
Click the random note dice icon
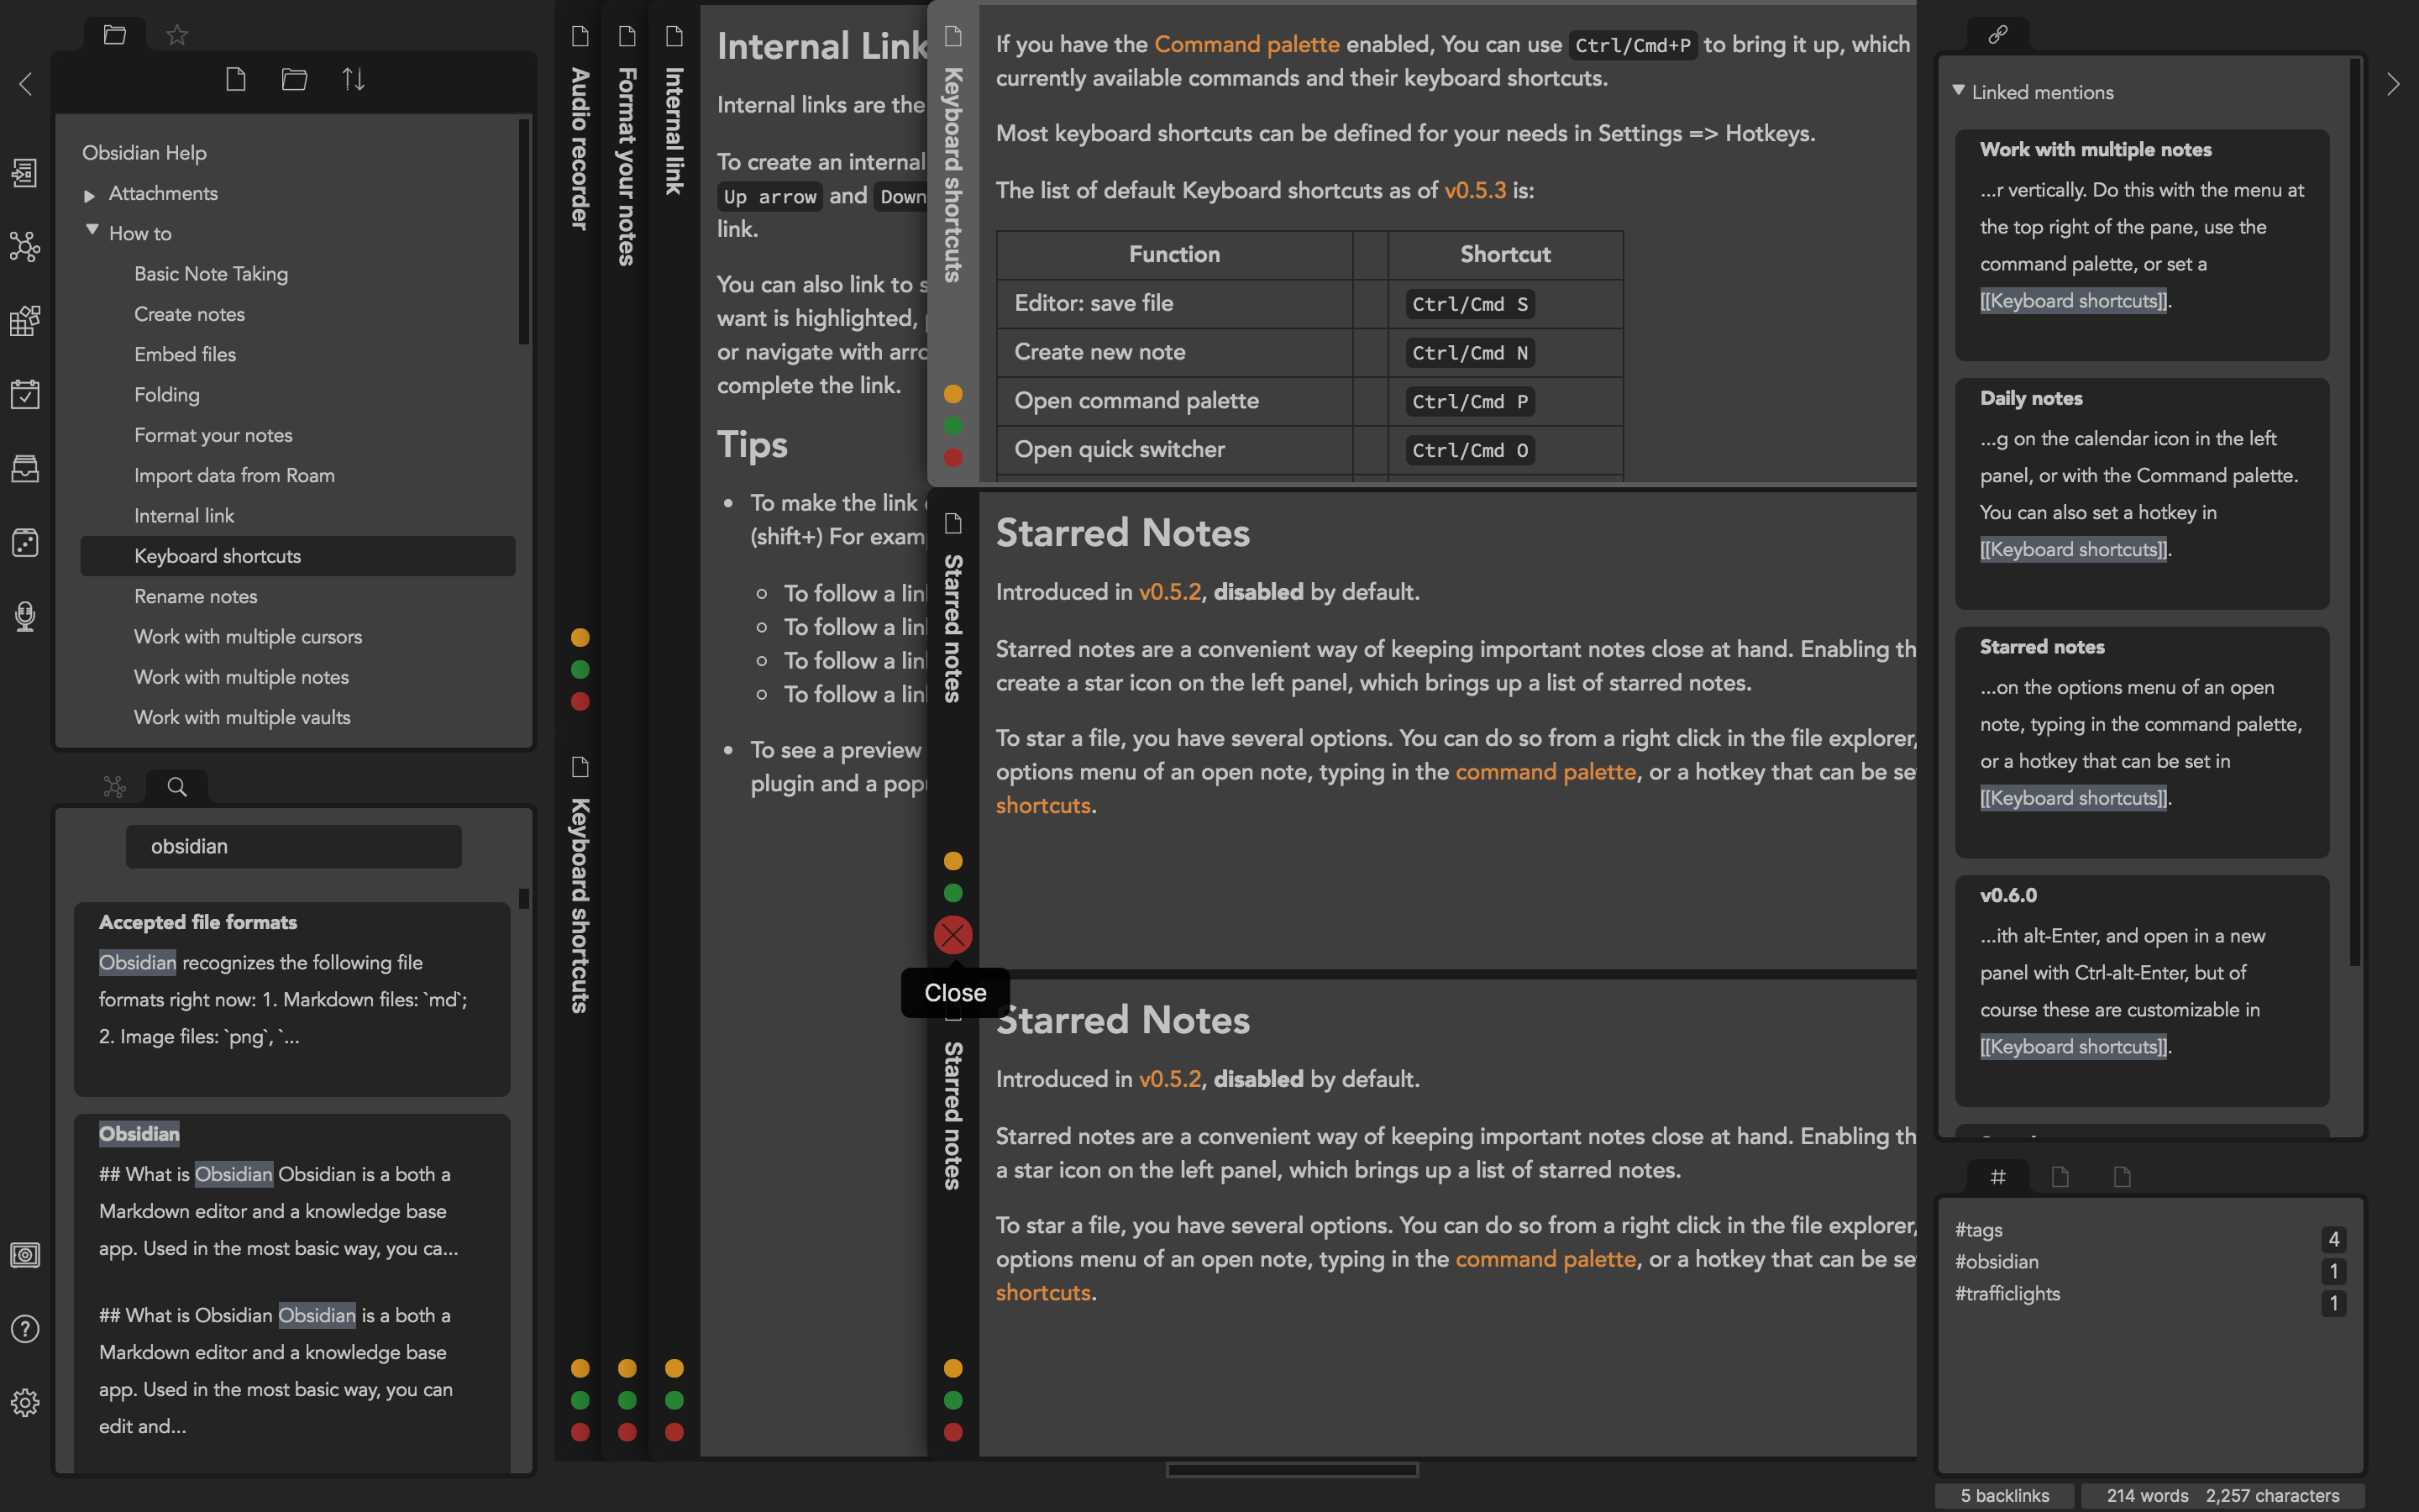pyautogui.click(x=25, y=542)
